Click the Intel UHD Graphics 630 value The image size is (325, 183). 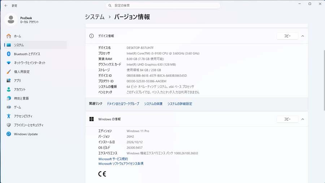point(151,64)
